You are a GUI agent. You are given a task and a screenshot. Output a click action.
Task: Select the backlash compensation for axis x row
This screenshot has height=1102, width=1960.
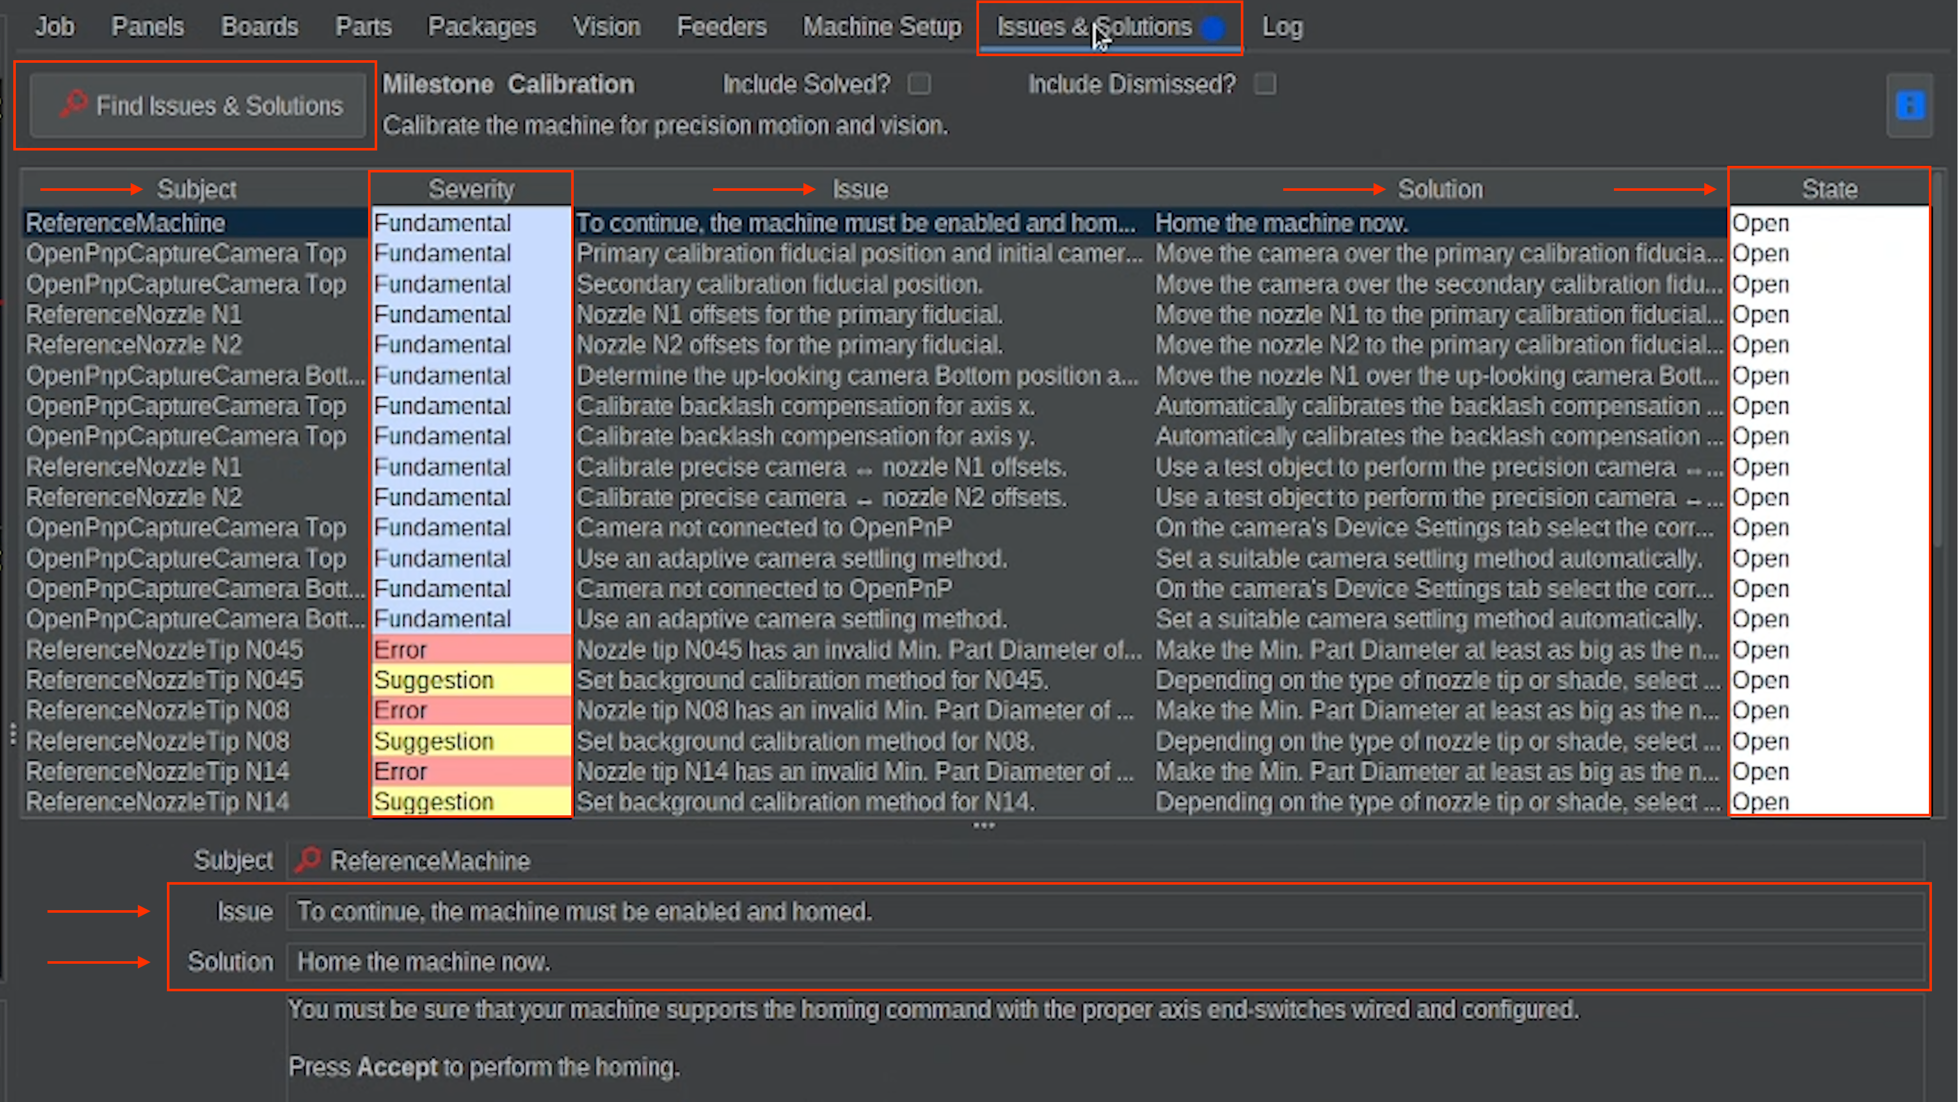pos(805,406)
